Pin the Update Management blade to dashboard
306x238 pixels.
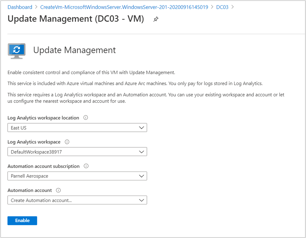[156, 19]
